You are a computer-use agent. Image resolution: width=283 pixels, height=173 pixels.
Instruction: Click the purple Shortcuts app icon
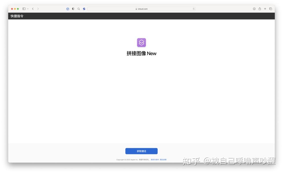[x=141, y=43]
